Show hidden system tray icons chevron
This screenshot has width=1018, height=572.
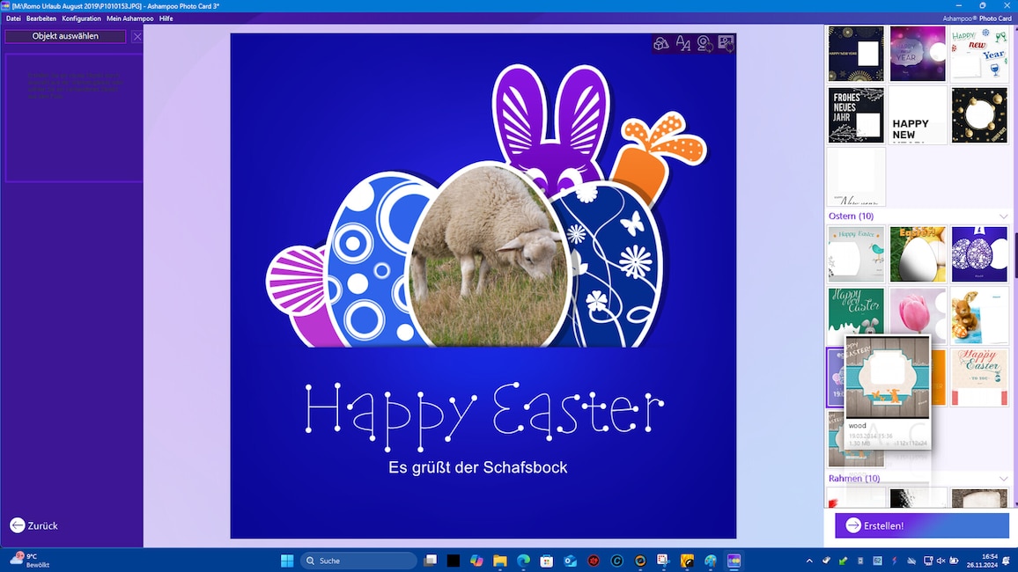(x=808, y=561)
